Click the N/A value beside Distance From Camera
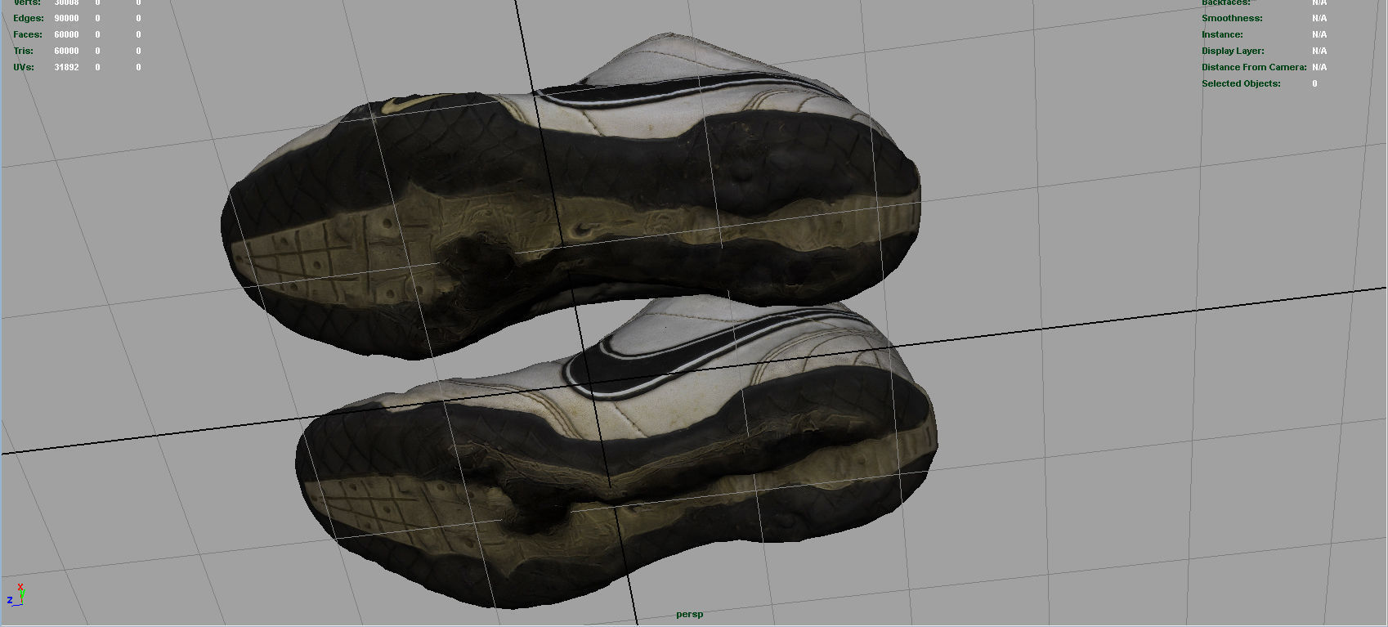This screenshot has width=1388, height=627. [x=1319, y=67]
